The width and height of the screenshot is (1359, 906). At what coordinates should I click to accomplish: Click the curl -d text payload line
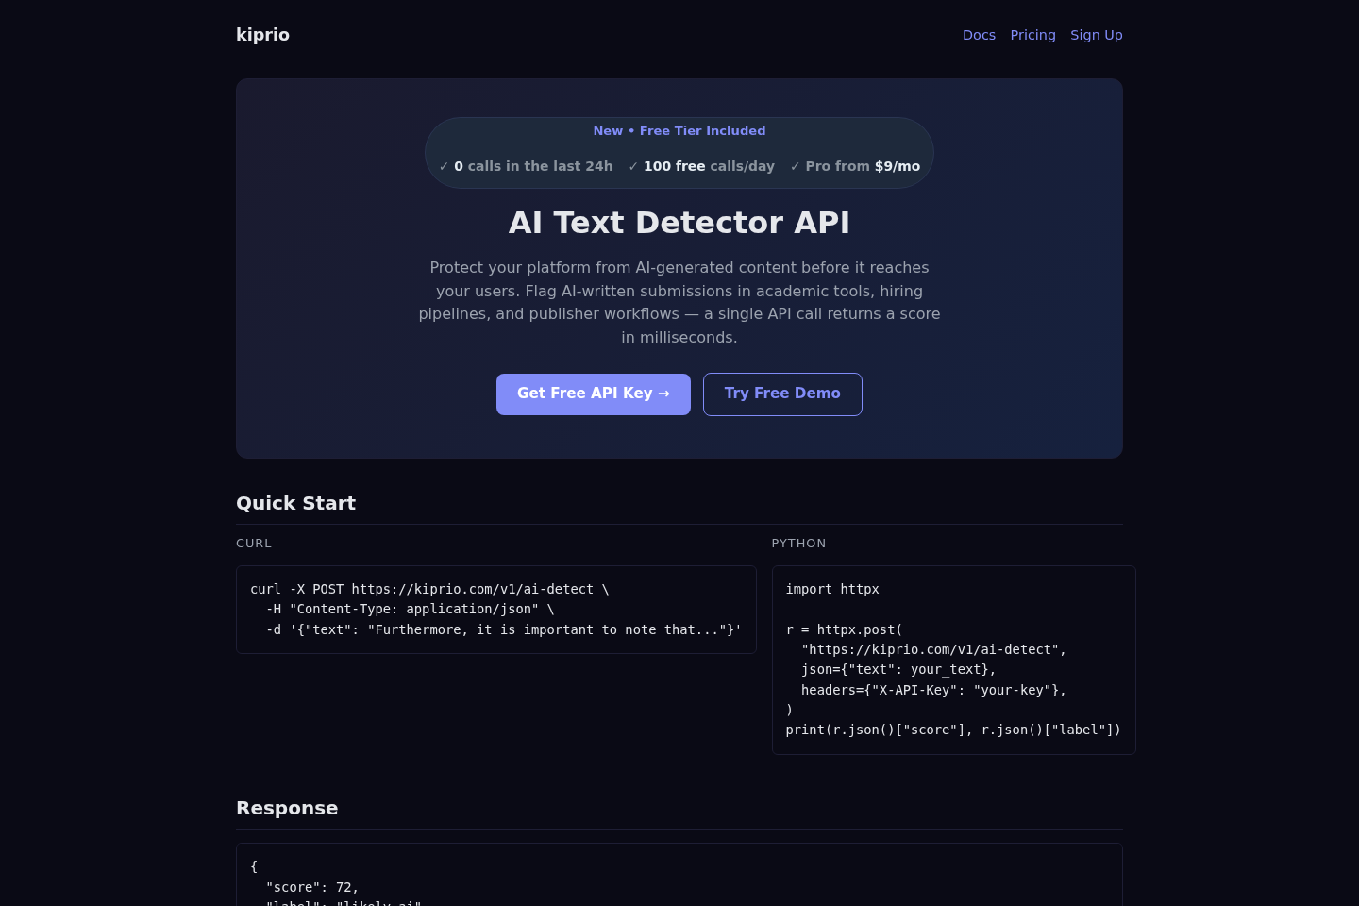point(504,629)
